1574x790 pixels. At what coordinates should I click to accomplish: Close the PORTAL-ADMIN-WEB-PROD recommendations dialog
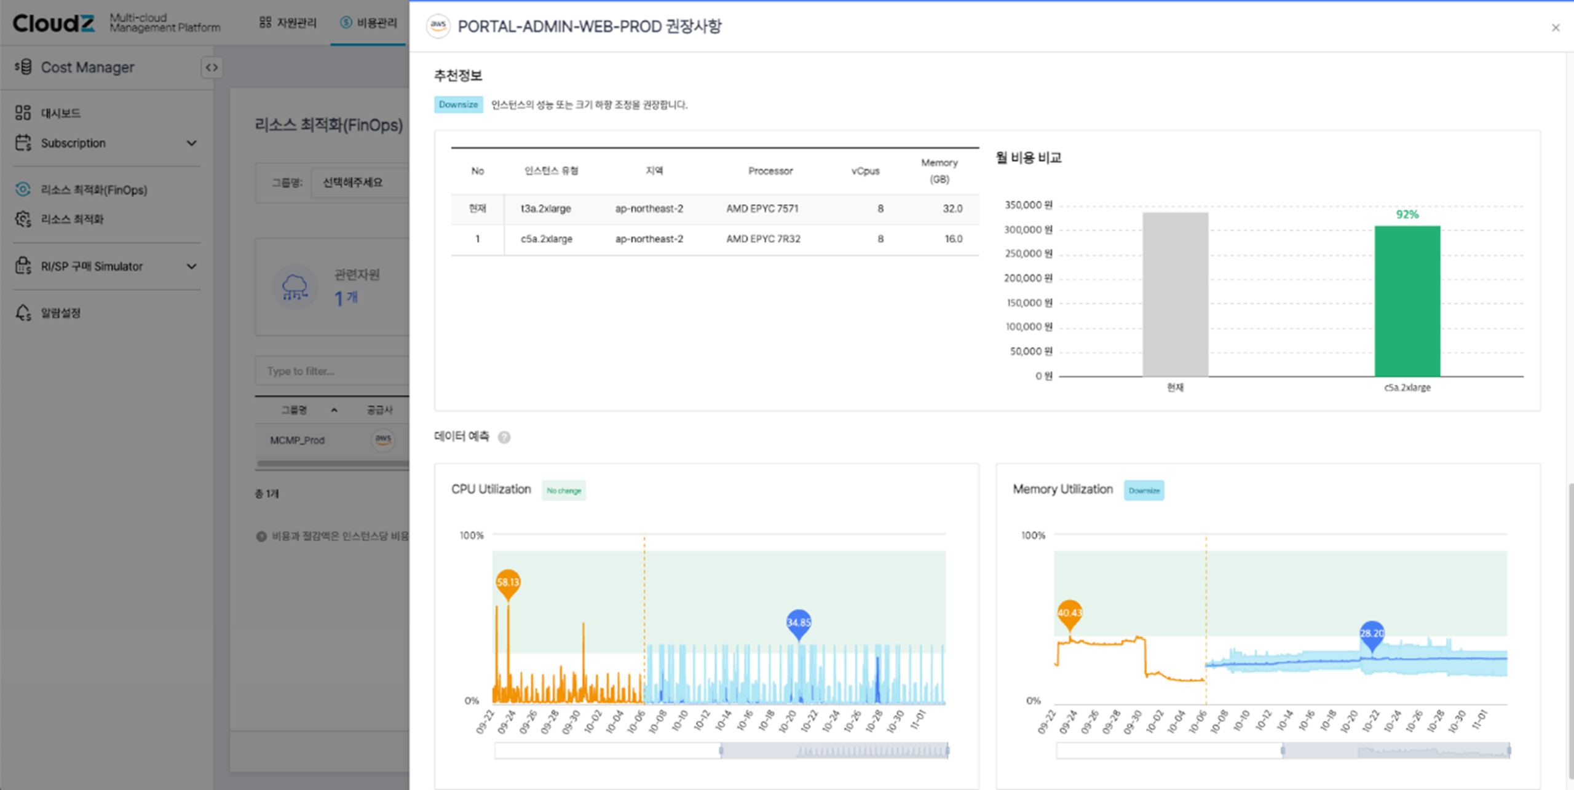[1556, 28]
